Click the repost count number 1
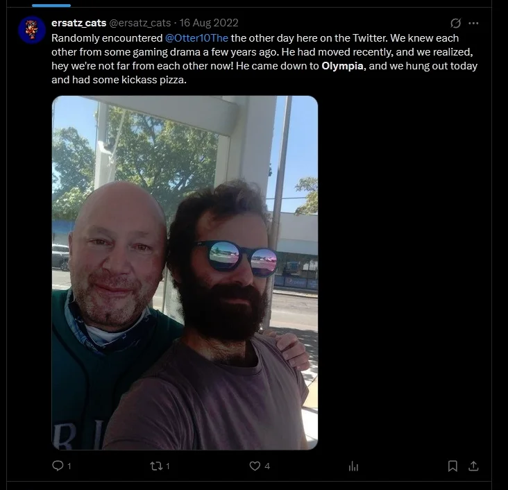The height and width of the screenshot is (490, 508). (167, 466)
